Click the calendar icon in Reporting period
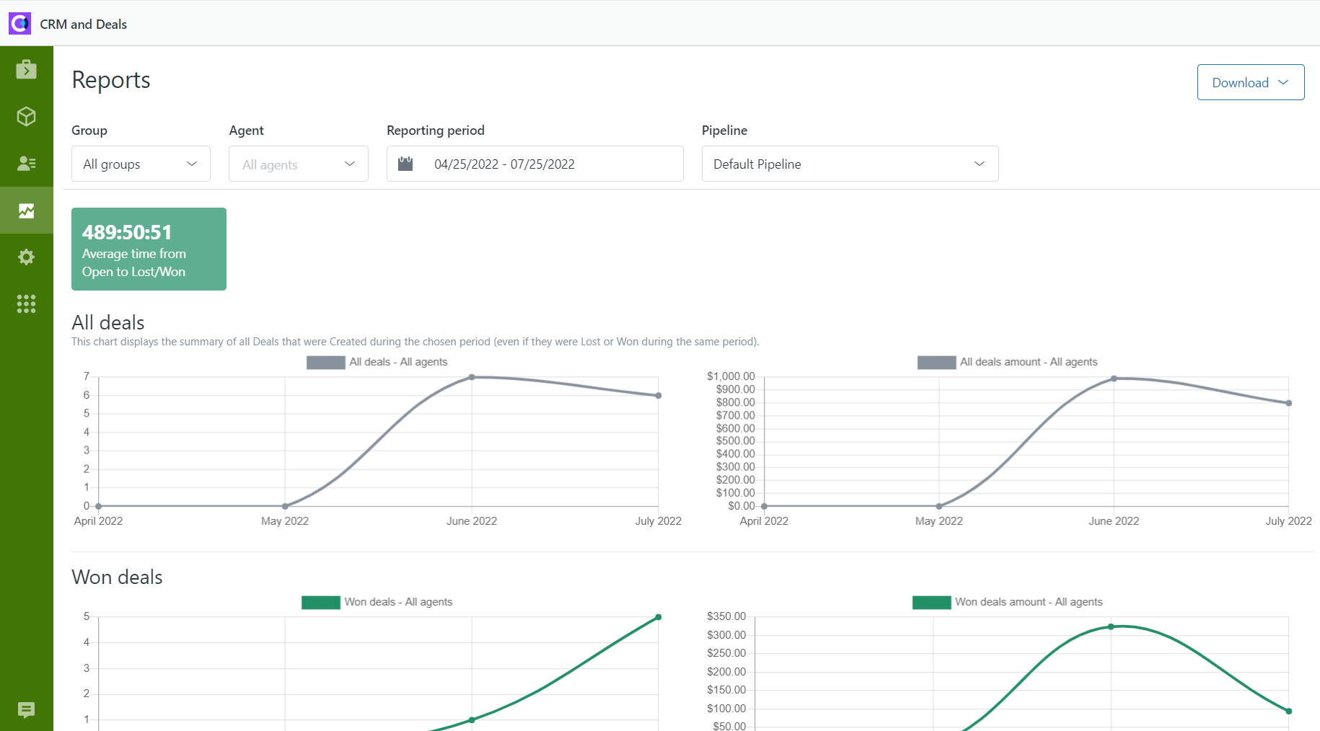Screen dimensions: 1320x731 coord(405,164)
